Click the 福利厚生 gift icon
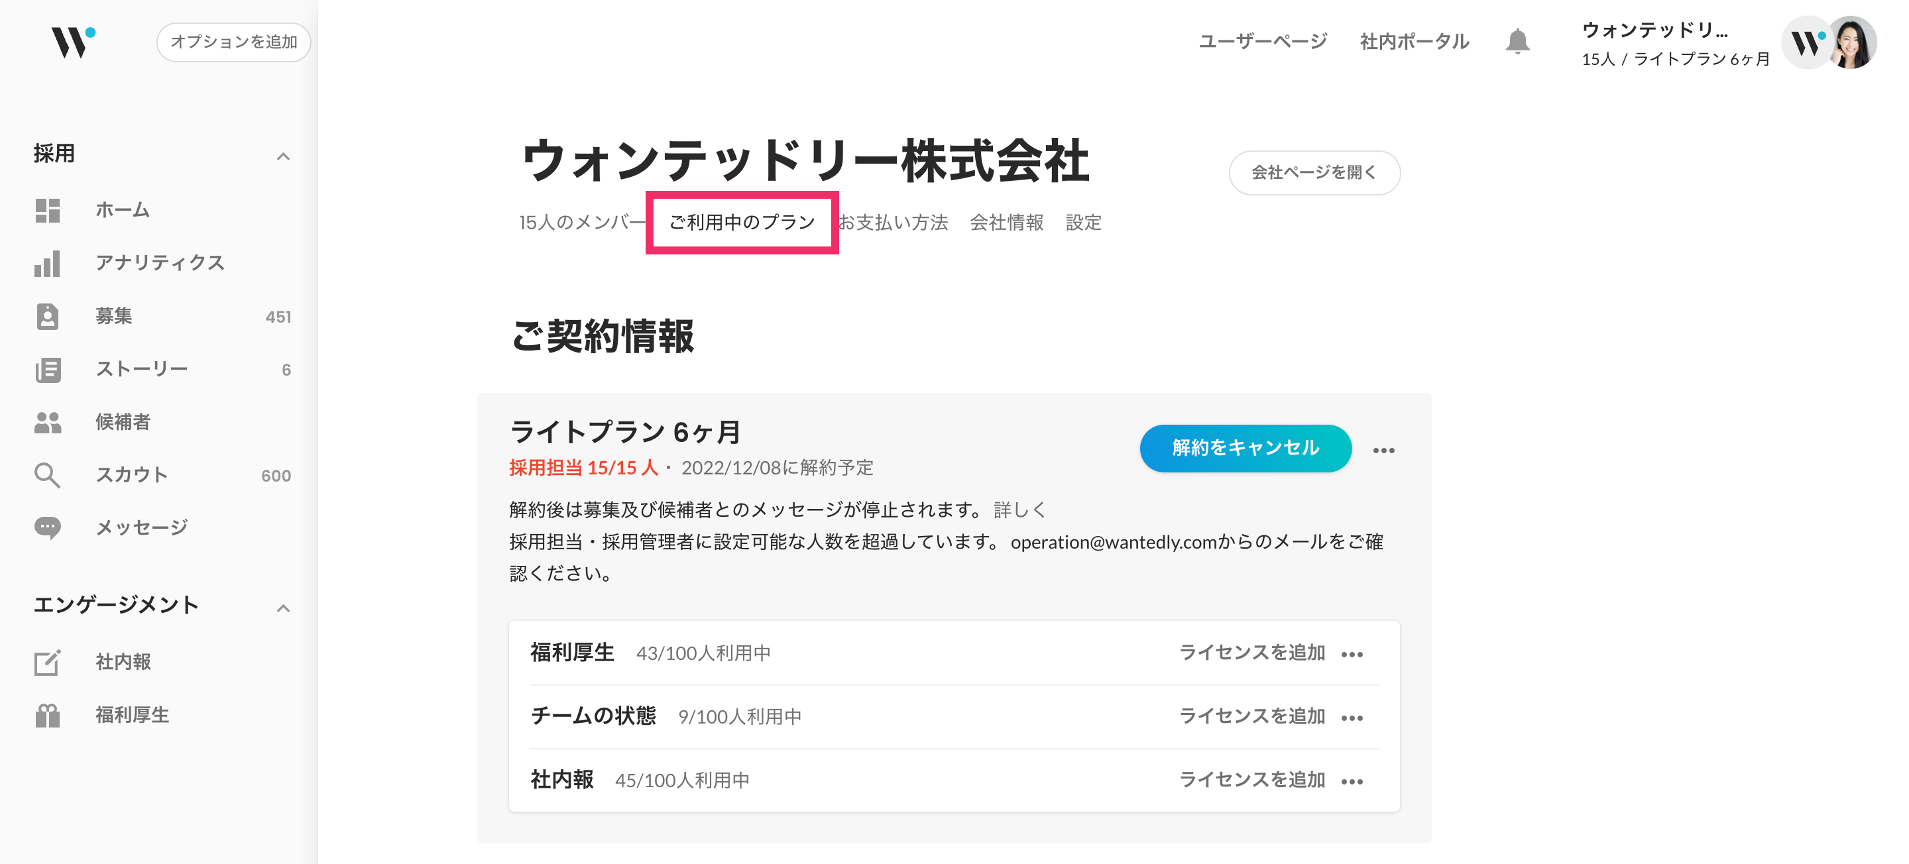Screen dimensions: 1909x864 (48, 715)
